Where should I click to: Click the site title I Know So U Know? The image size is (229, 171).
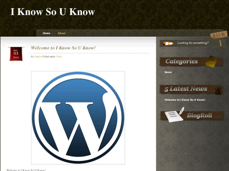pos(53,12)
